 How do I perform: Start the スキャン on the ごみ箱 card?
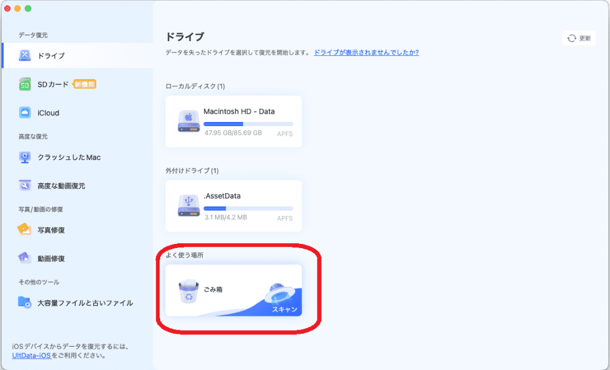(x=285, y=311)
